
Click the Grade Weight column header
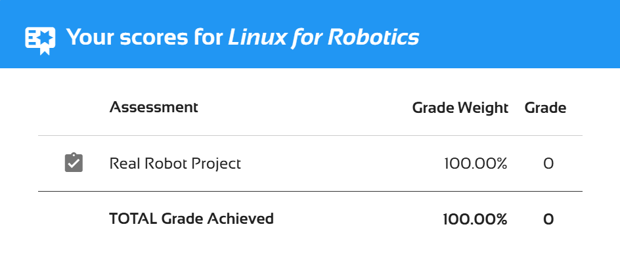pos(460,108)
